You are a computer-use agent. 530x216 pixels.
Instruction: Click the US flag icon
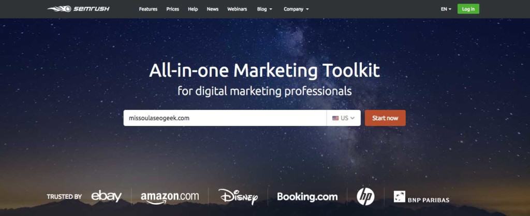[x=335, y=118]
